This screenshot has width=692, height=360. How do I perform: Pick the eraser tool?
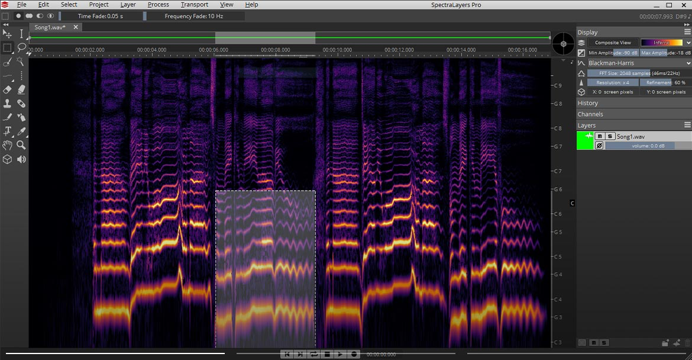click(7, 89)
